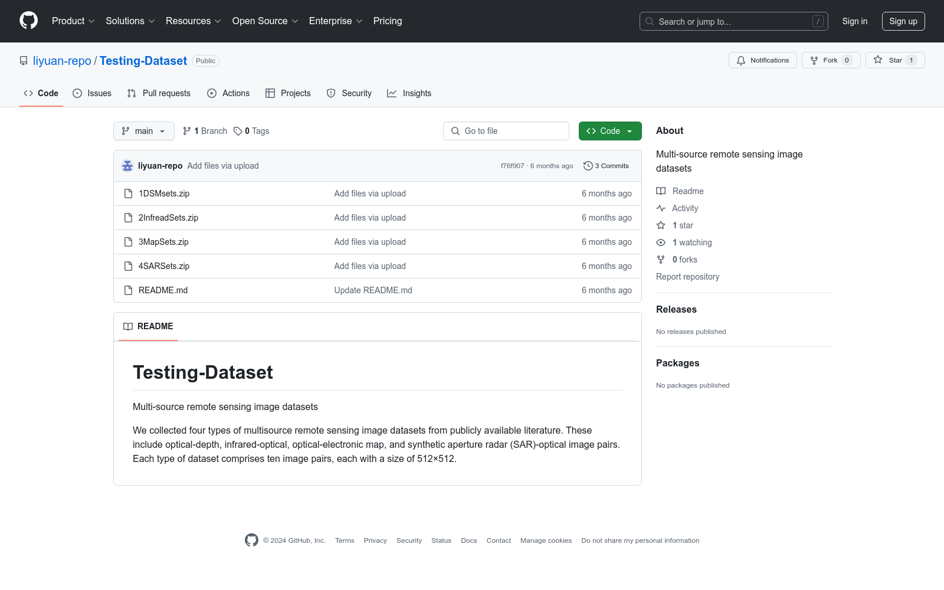This screenshot has width=944, height=590.
Task: Click the tag icon beside 0 Tags
Action: tap(238, 131)
